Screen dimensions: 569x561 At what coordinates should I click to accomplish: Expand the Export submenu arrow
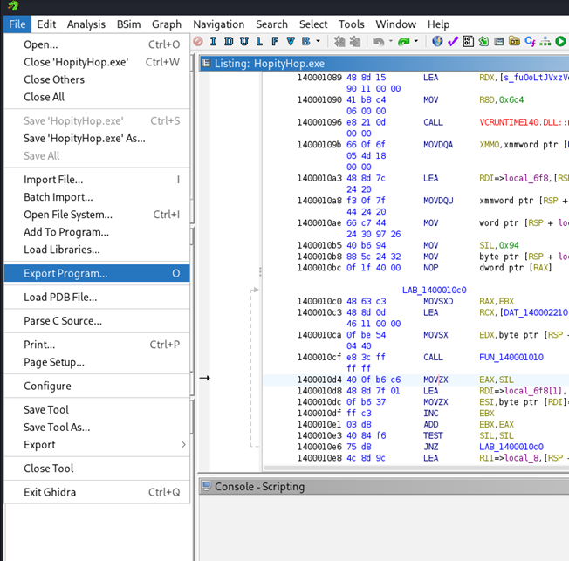(183, 444)
